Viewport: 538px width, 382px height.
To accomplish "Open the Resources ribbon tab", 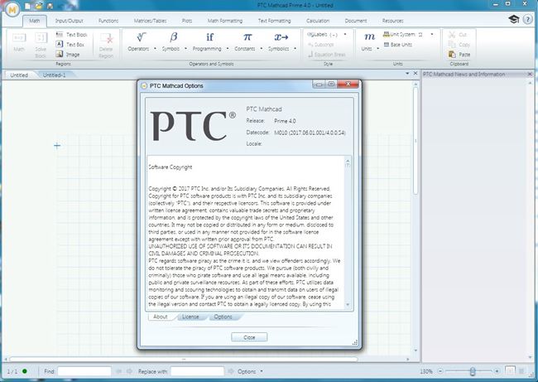I will tap(393, 21).
